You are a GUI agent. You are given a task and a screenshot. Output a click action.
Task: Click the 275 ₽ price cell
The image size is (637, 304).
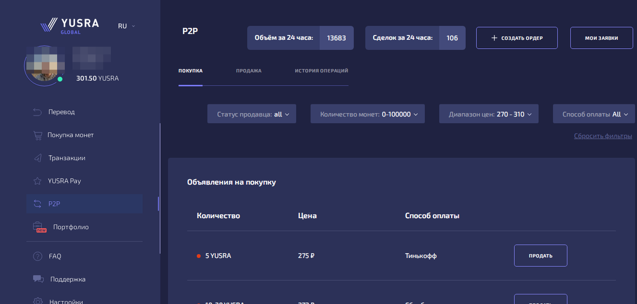[x=307, y=256]
